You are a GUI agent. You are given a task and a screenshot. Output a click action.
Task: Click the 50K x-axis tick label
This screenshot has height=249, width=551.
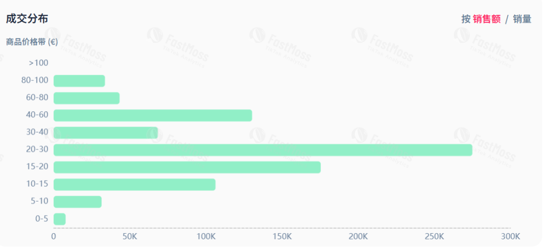tap(130, 237)
